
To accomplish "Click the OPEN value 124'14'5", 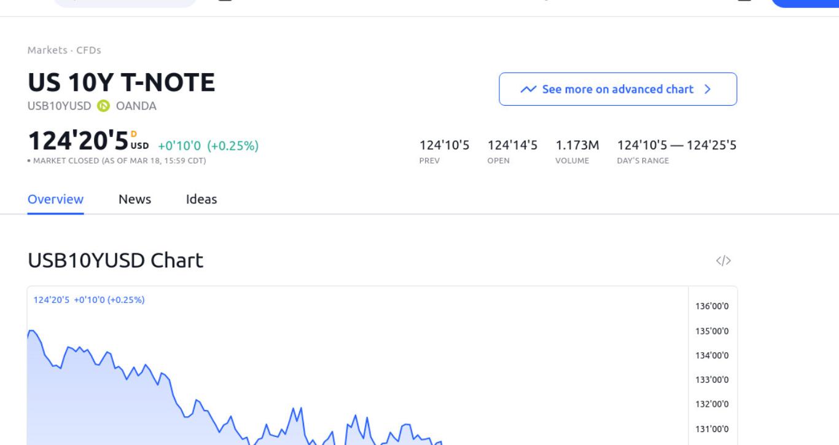I will [512, 145].
